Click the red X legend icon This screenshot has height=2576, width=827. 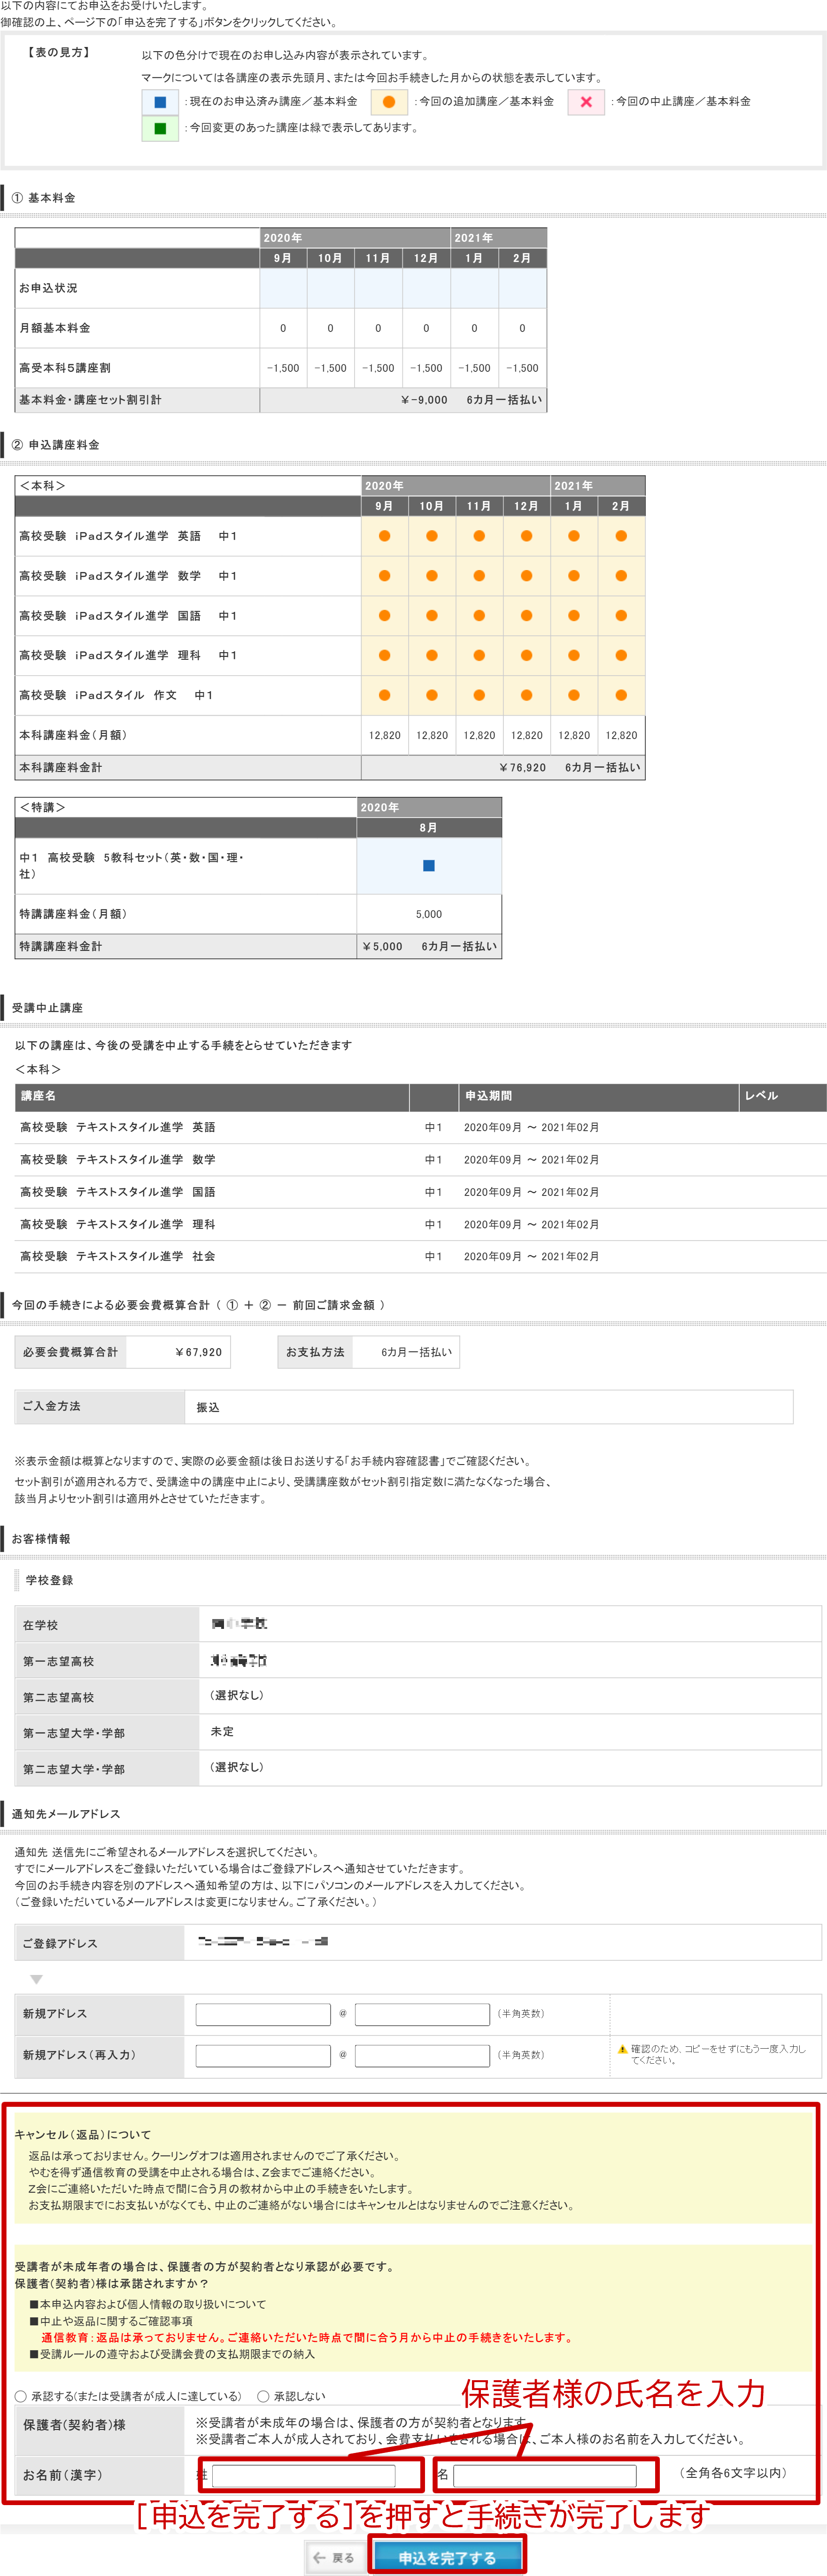[586, 102]
